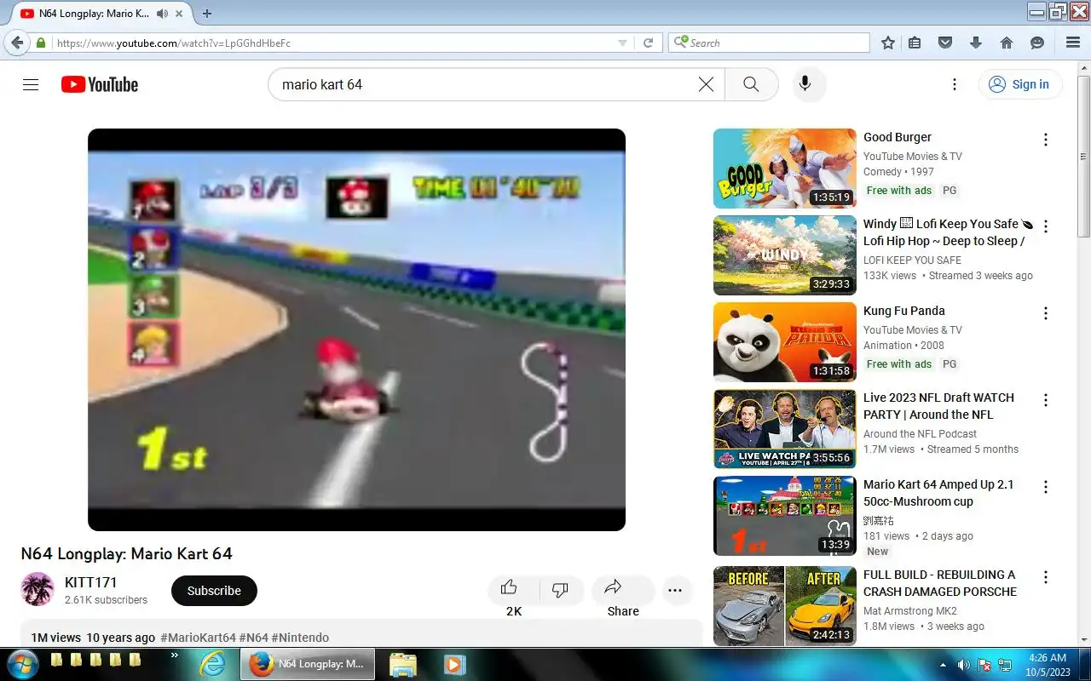Go to the YouTube home logo
The width and height of the screenshot is (1091, 681).
pos(100,84)
